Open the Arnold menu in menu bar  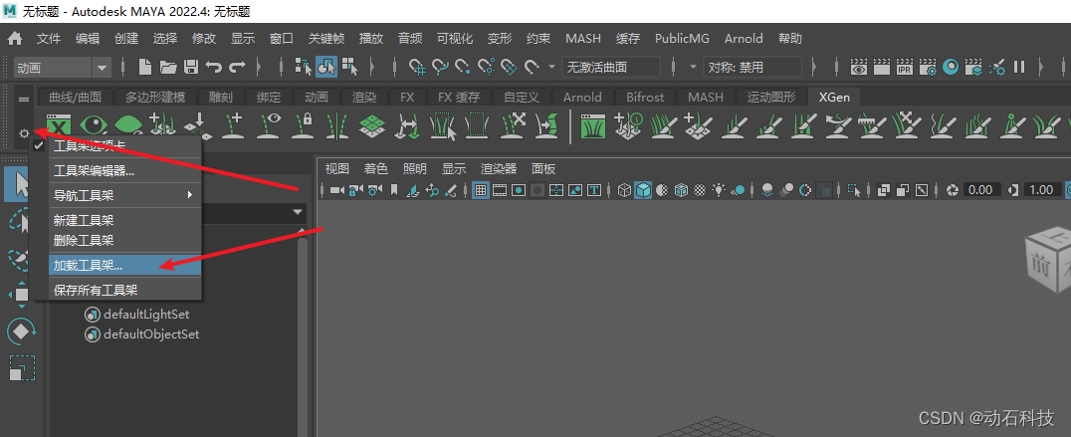(x=744, y=39)
